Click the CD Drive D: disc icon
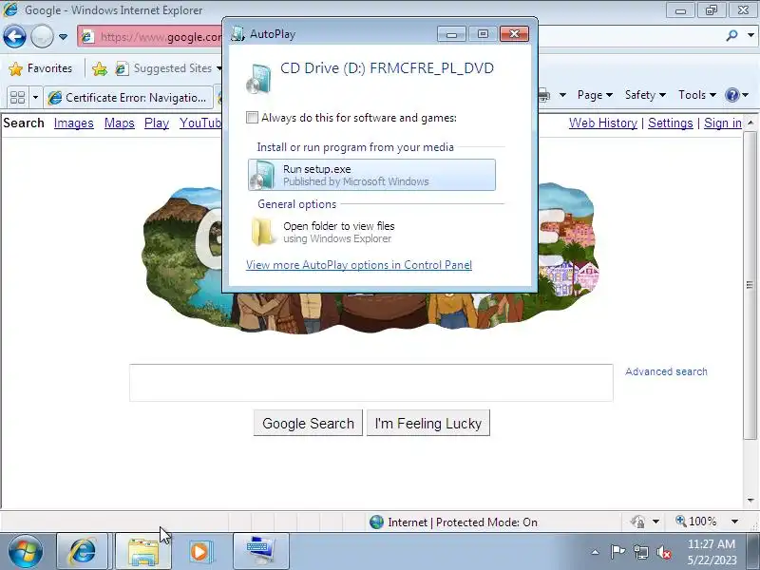 coord(258,78)
